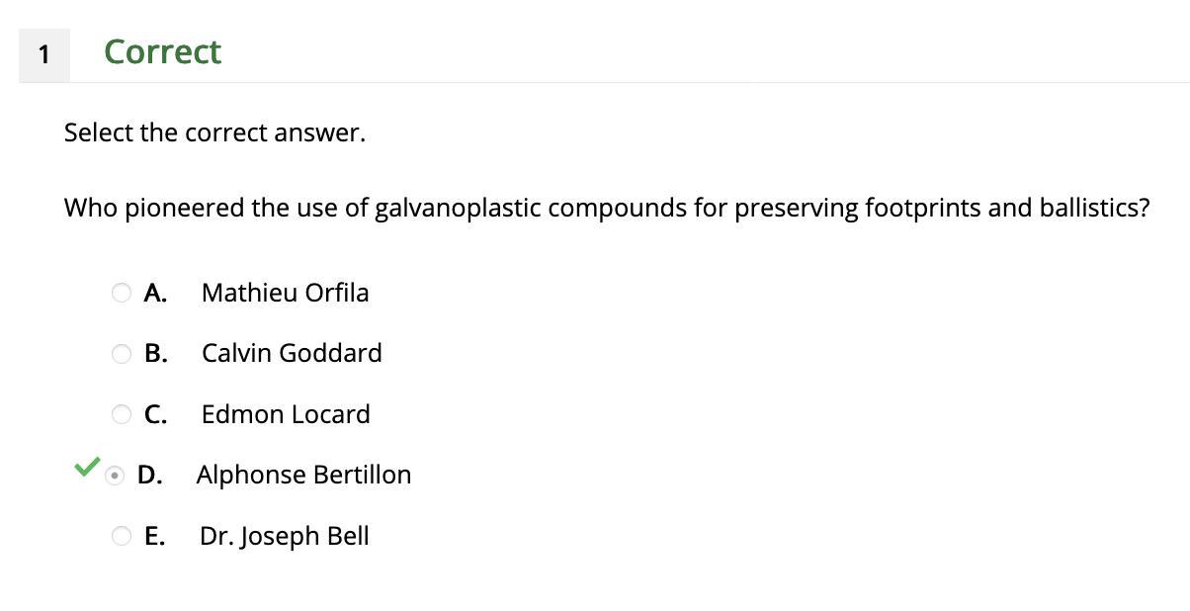Click the bold letter E. label
This screenshot has width=1190, height=611.
[154, 536]
